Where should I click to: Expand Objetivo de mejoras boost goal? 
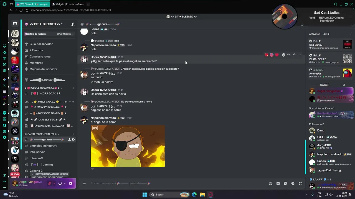[49, 34]
